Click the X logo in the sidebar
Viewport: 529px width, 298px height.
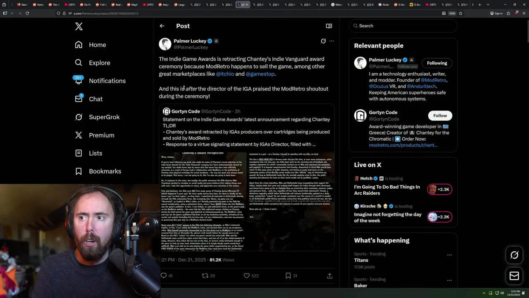(x=79, y=27)
